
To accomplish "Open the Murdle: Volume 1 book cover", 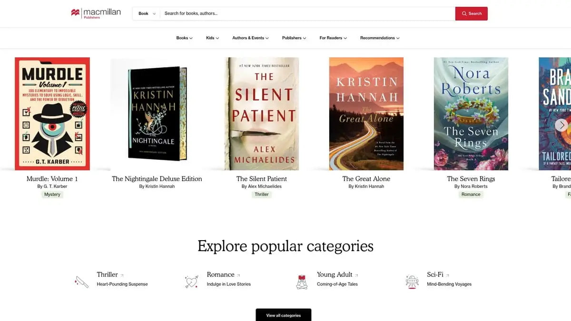I will (52, 114).
